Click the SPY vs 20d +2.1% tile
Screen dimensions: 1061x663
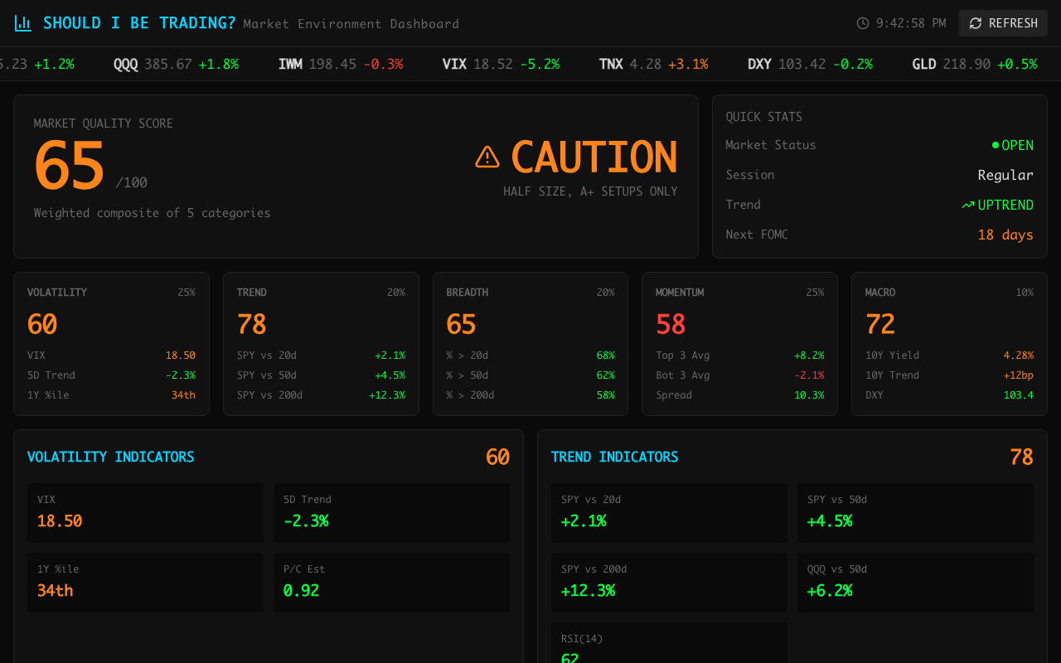(669, 513)
